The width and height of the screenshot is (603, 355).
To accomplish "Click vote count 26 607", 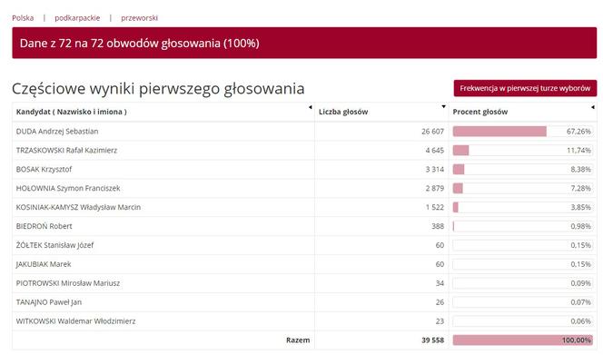I will 432,132.
